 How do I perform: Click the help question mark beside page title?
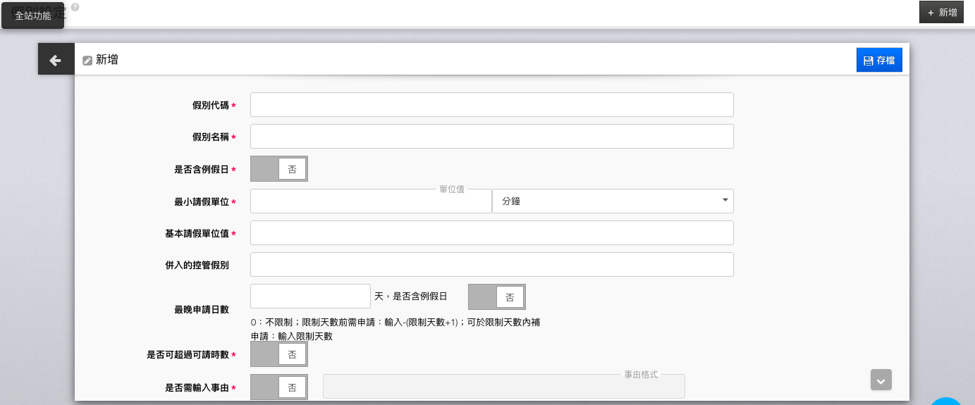(x=75, y=7)
